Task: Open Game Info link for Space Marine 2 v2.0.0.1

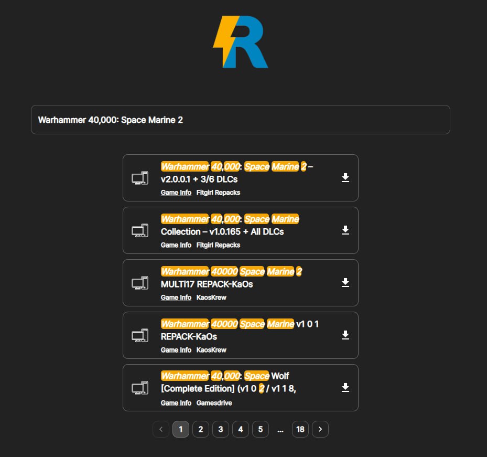Action: [176, 193]
